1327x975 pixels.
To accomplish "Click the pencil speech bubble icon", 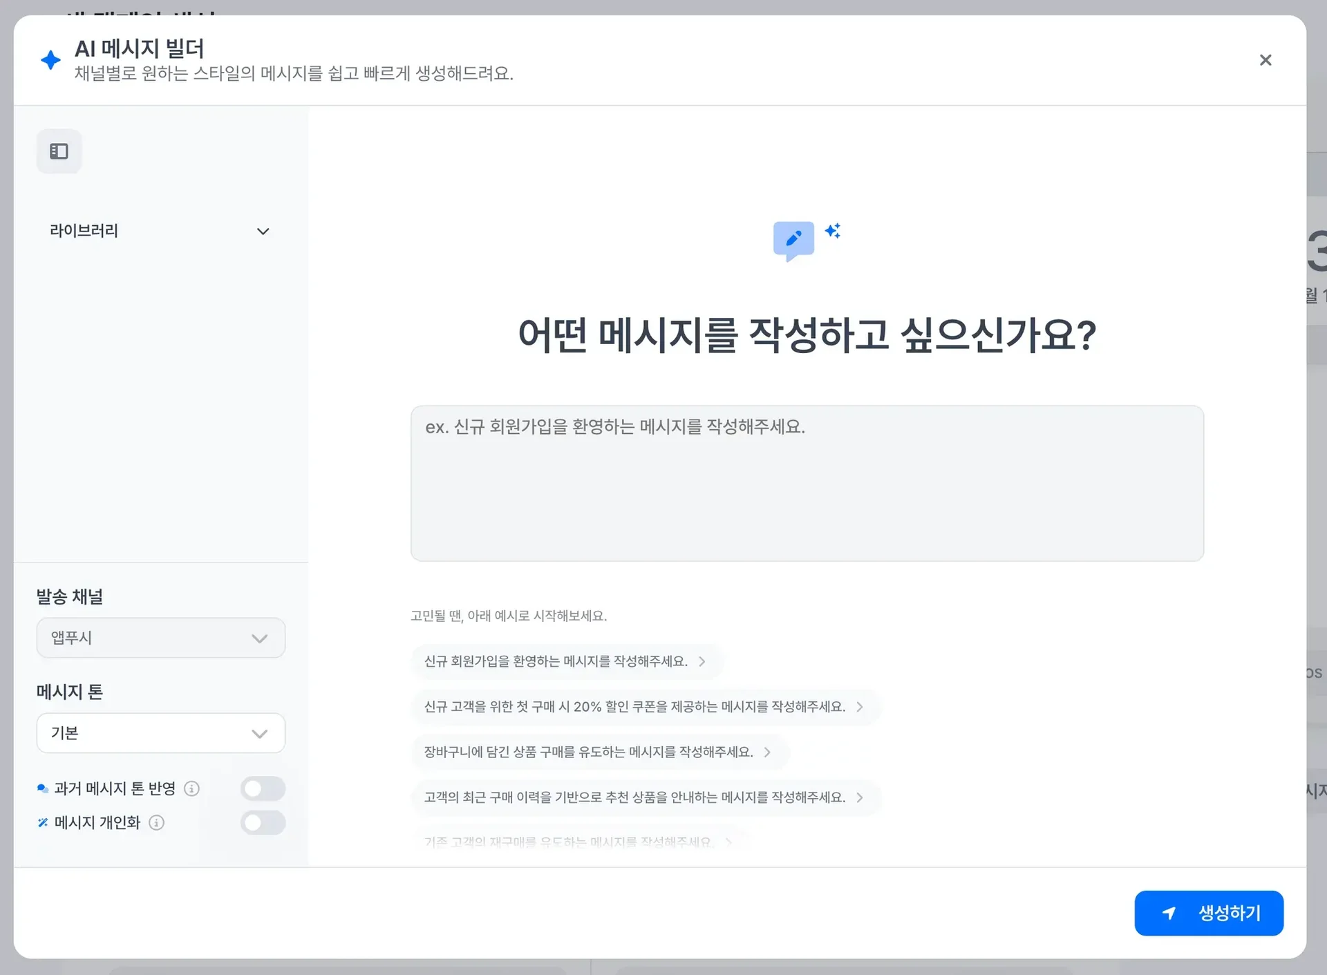I will point(793,240).
